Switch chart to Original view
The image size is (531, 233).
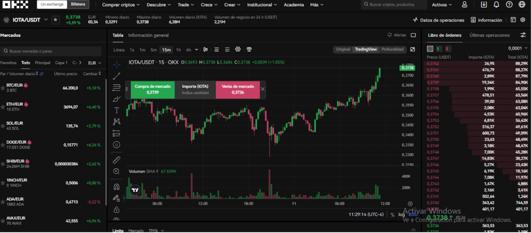tap(342, 50)
